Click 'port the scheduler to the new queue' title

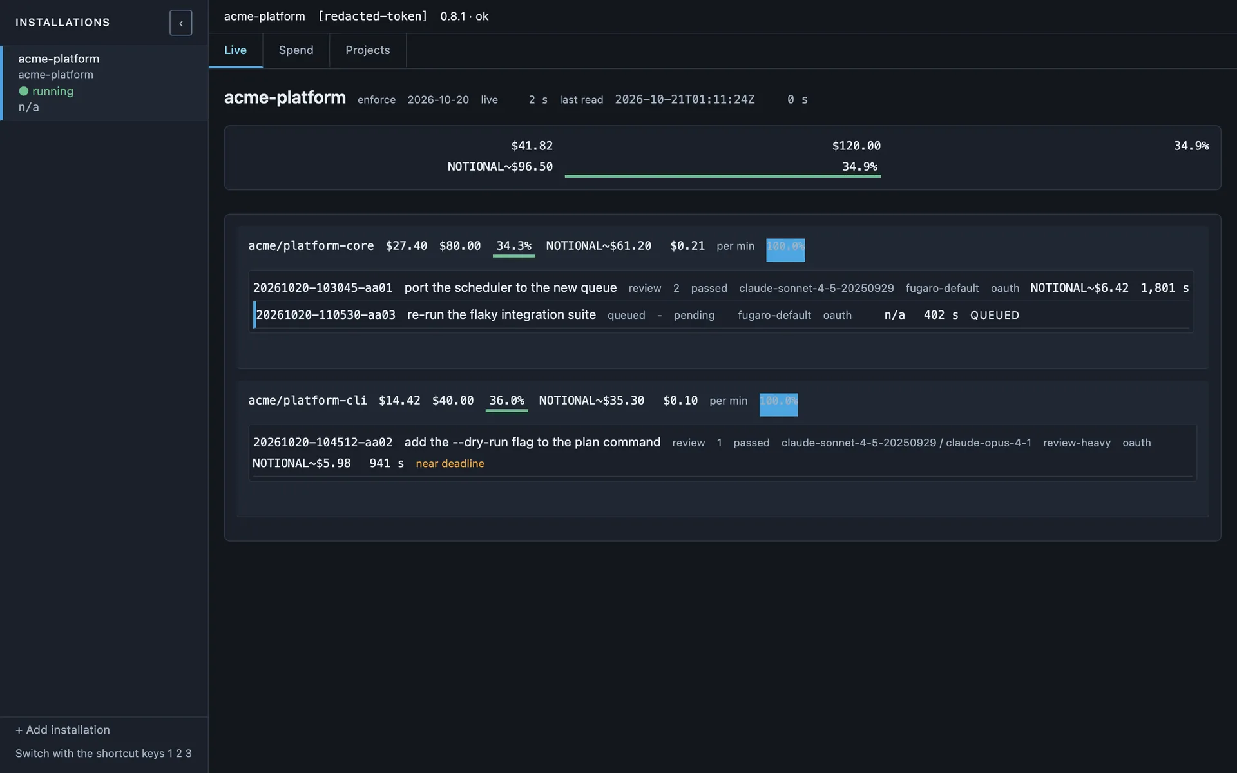click(510, 288)
